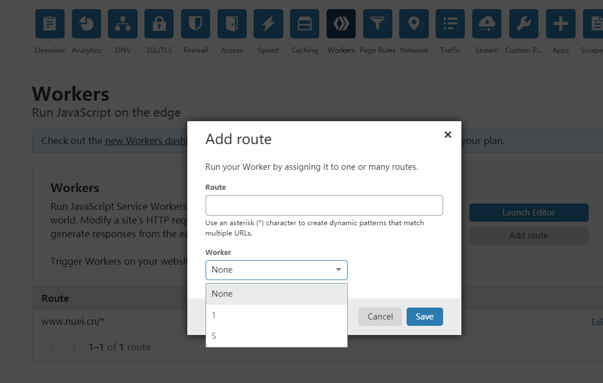Open the Caching drive icon

pyautogui.click(x=304, y=24)
